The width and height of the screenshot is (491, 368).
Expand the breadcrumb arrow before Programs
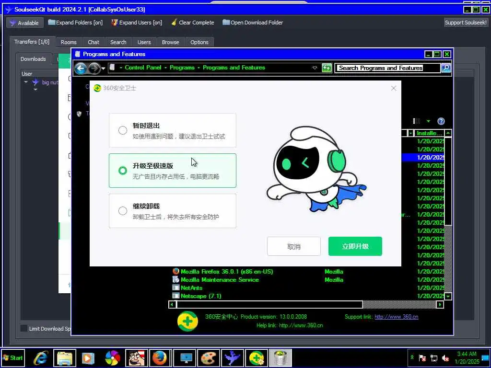(x=165, y=68)
